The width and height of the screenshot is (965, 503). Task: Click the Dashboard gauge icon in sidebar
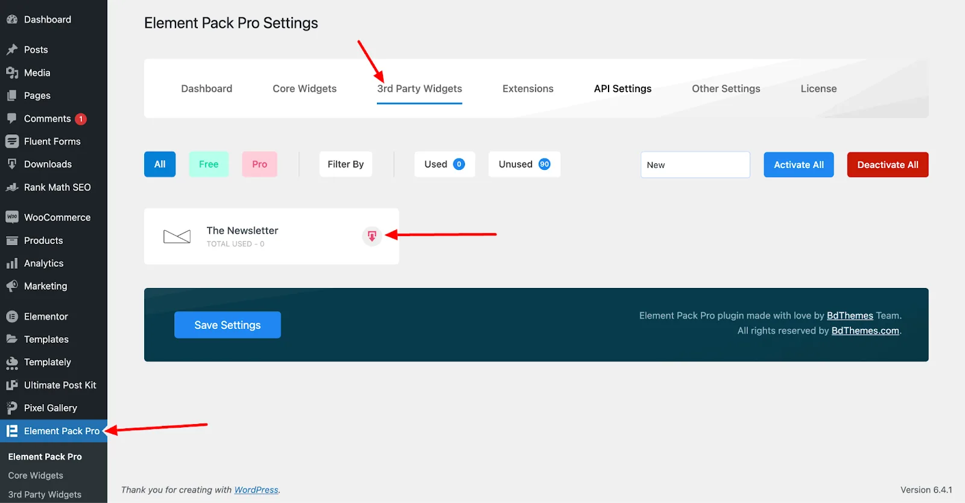(12, 19)
